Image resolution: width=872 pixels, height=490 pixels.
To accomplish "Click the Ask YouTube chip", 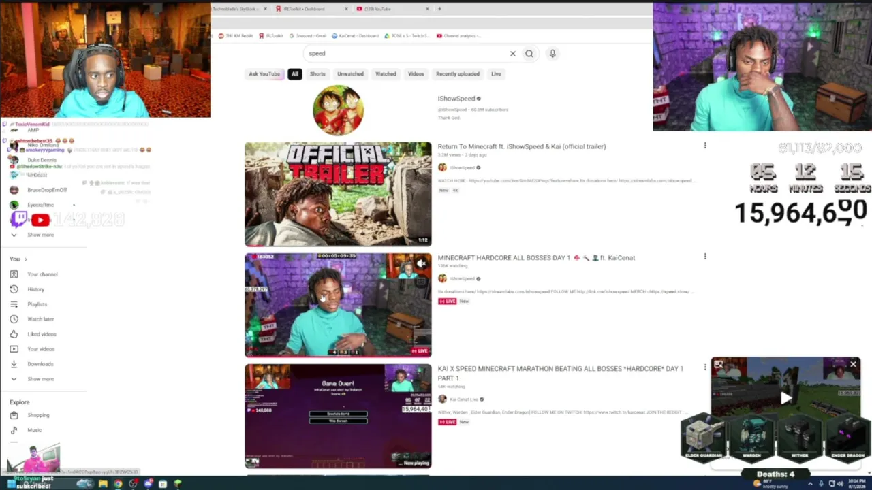I will click(x=264, y=74).
